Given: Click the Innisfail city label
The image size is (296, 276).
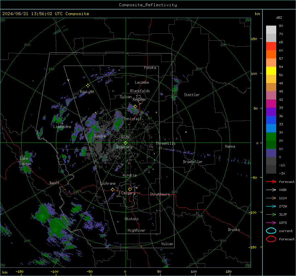Looking at the screenshot, I should pyautogui.click(x=133, y=119).
